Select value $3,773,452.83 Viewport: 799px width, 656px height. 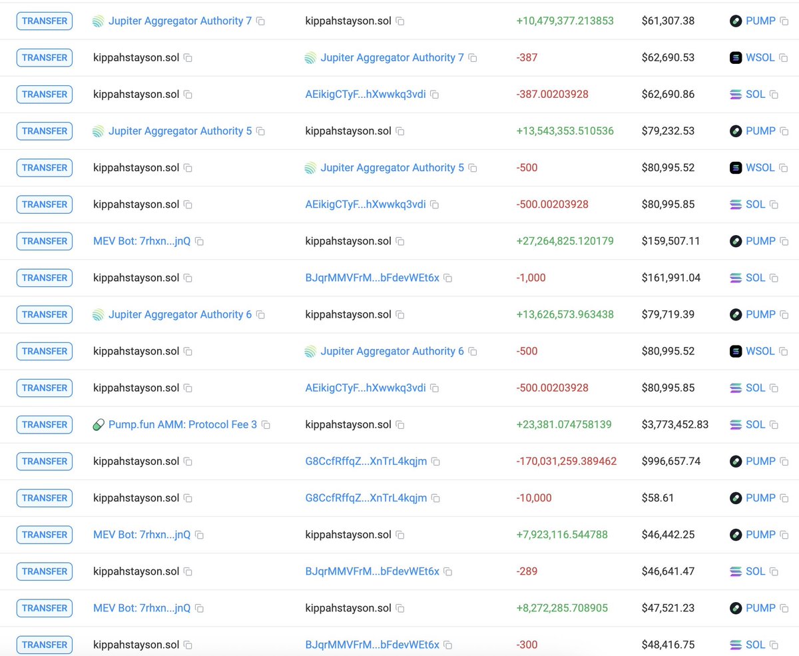(x=675, y=424)
